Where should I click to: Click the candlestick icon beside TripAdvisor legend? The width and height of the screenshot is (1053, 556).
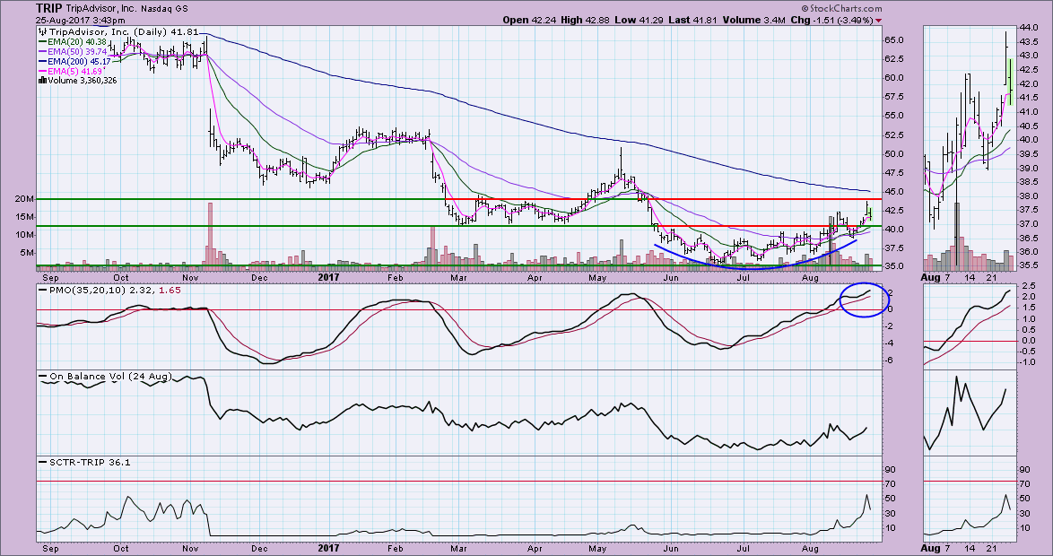tap(41, 30)
